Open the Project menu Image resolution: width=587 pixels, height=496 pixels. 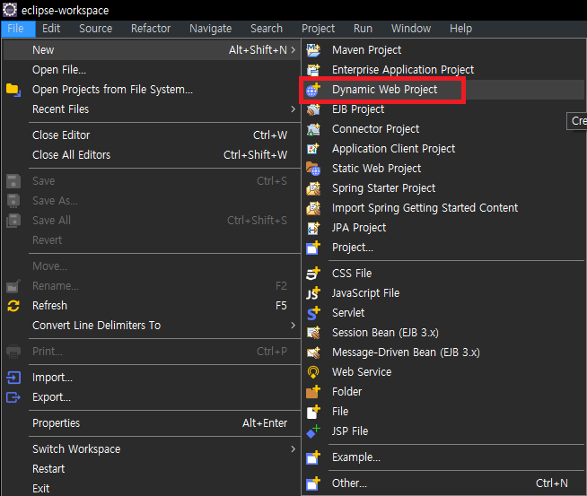pos(319,29)
